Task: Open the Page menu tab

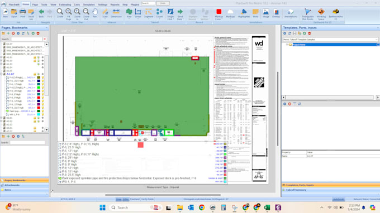Action: pyautogui.click(x=35, y=4)
